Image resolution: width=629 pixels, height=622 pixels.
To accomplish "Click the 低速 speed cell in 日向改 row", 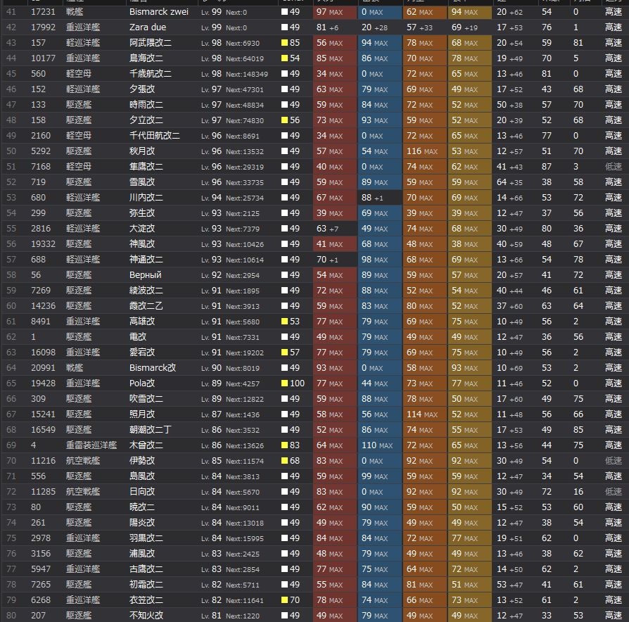I will 614,492.
